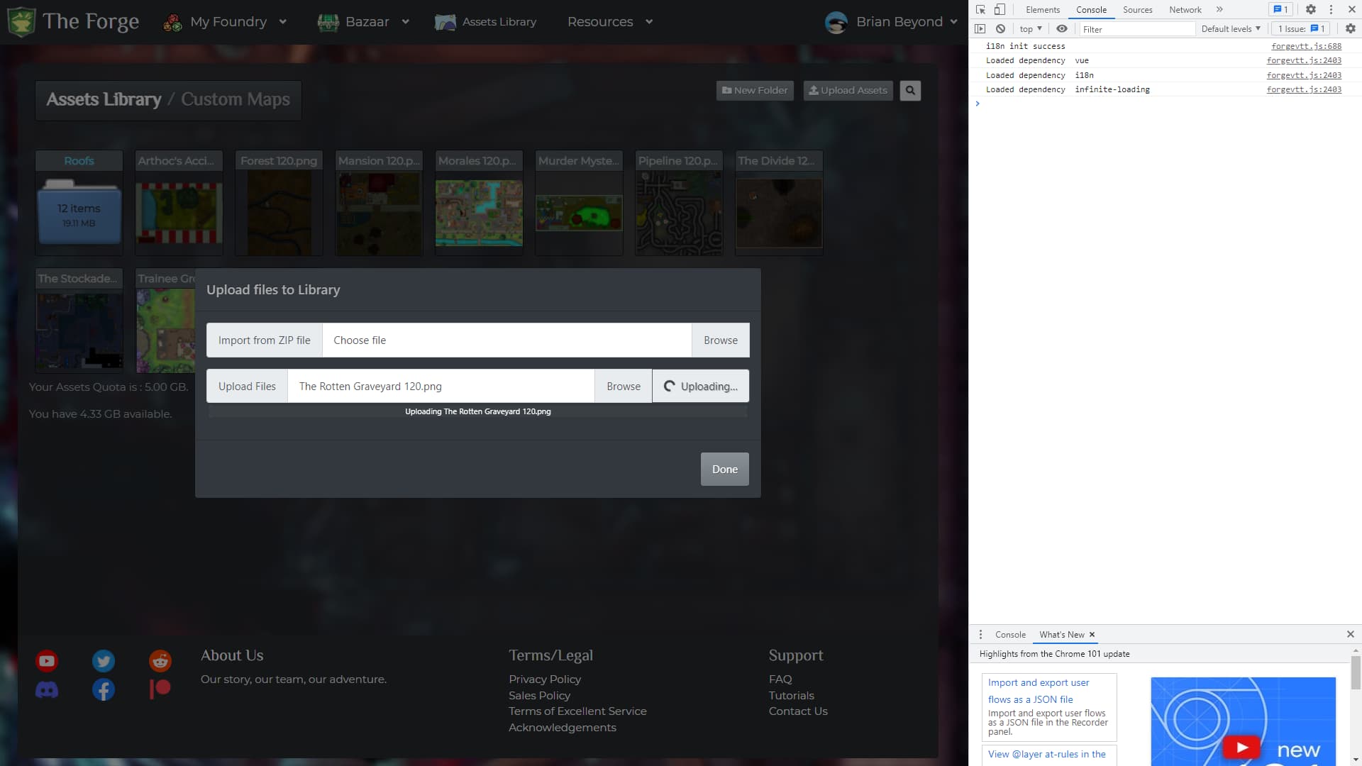
Task: Click the live expression eye icon
Action: pyautogui.click(x=1062, y=29)
